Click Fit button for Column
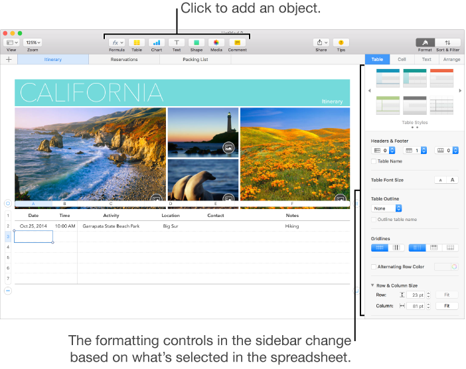466x369 pixels. [447, 306]
